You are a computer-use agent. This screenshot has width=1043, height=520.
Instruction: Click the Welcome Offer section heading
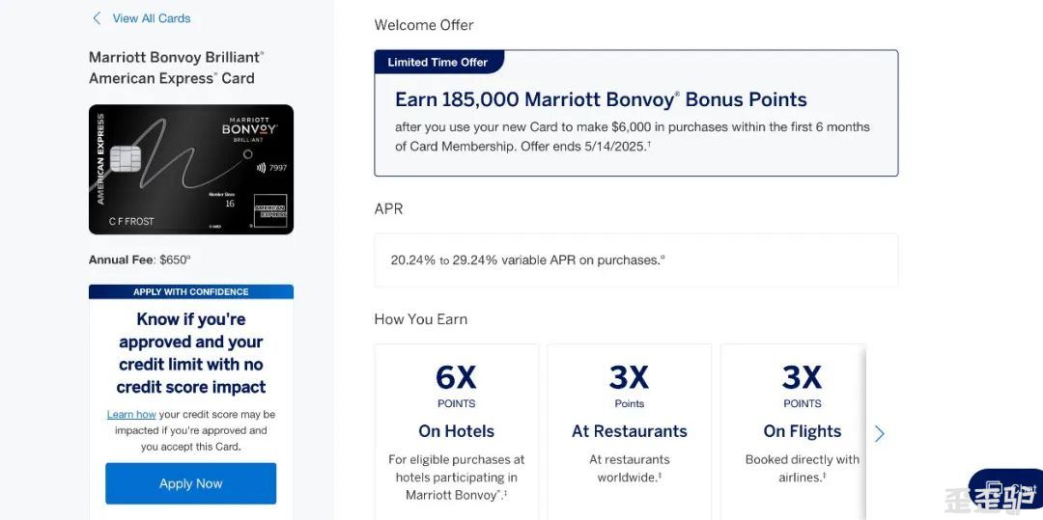coord(424,25)
